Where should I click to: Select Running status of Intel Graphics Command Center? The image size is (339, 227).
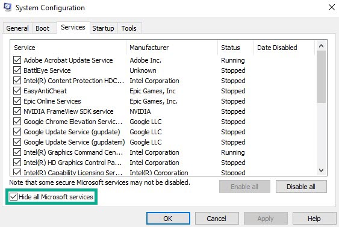233,152
